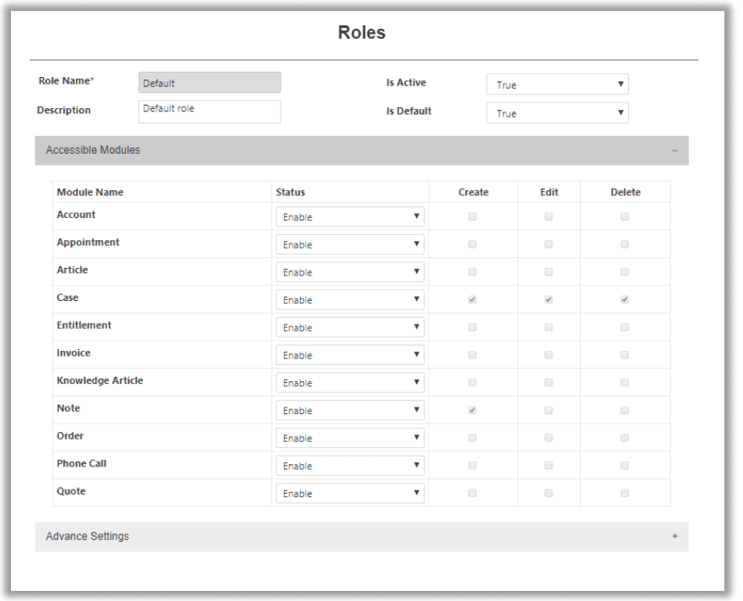Check Delete permission for Note

pyautogui.click(x=625, y=410)
